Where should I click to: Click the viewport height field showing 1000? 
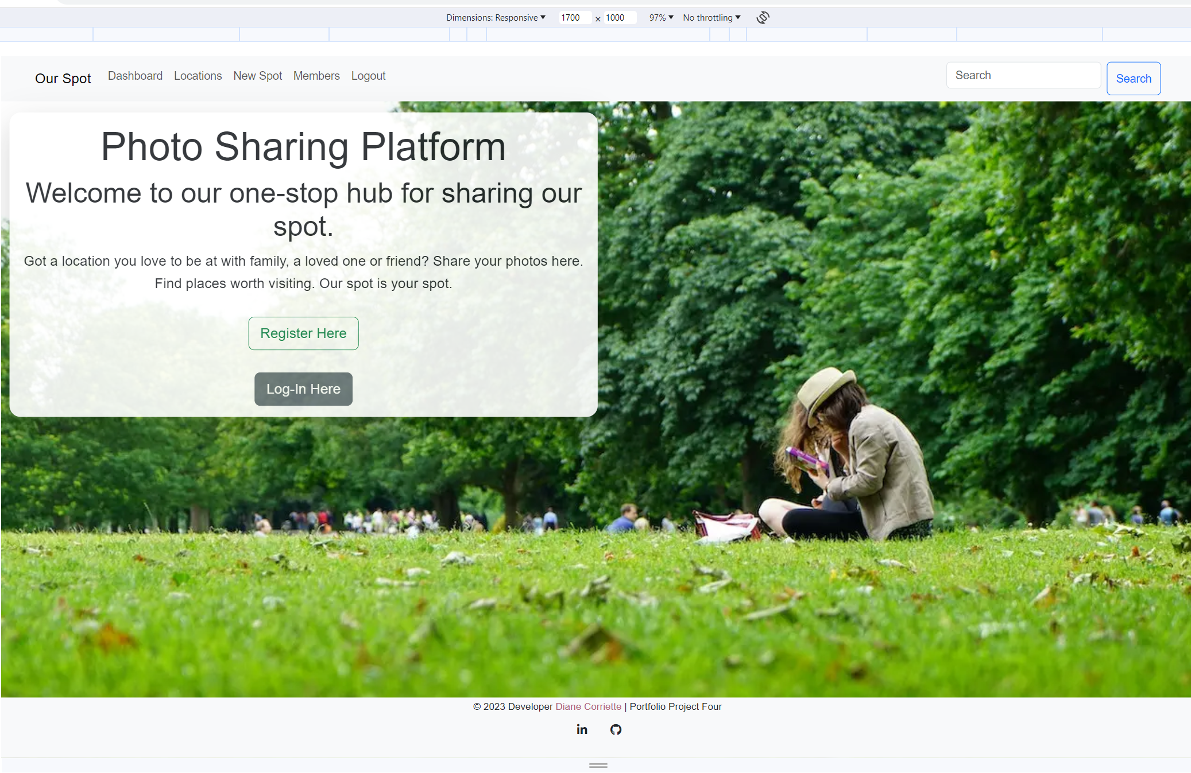[619, 18]
